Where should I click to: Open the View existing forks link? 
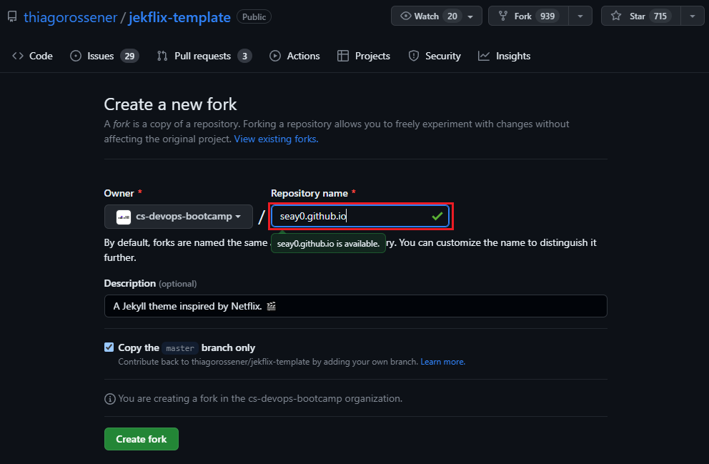tap(276, 139)
